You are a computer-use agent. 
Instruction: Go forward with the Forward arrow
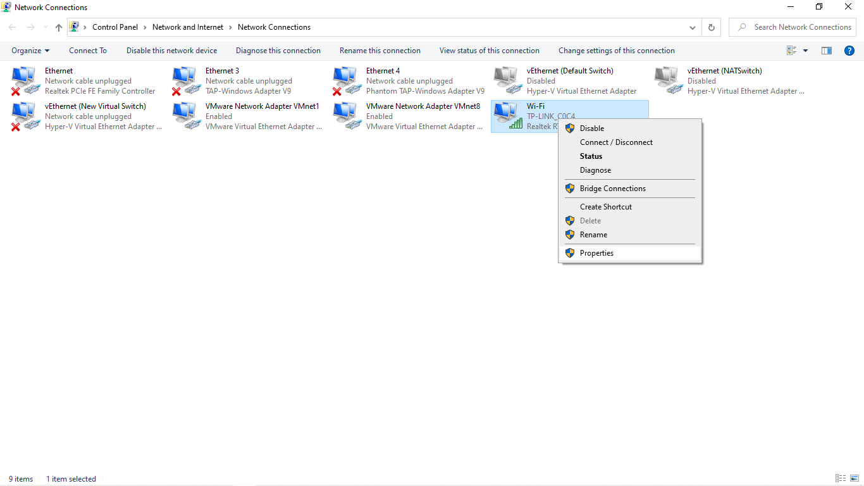[x=30, y=27]
